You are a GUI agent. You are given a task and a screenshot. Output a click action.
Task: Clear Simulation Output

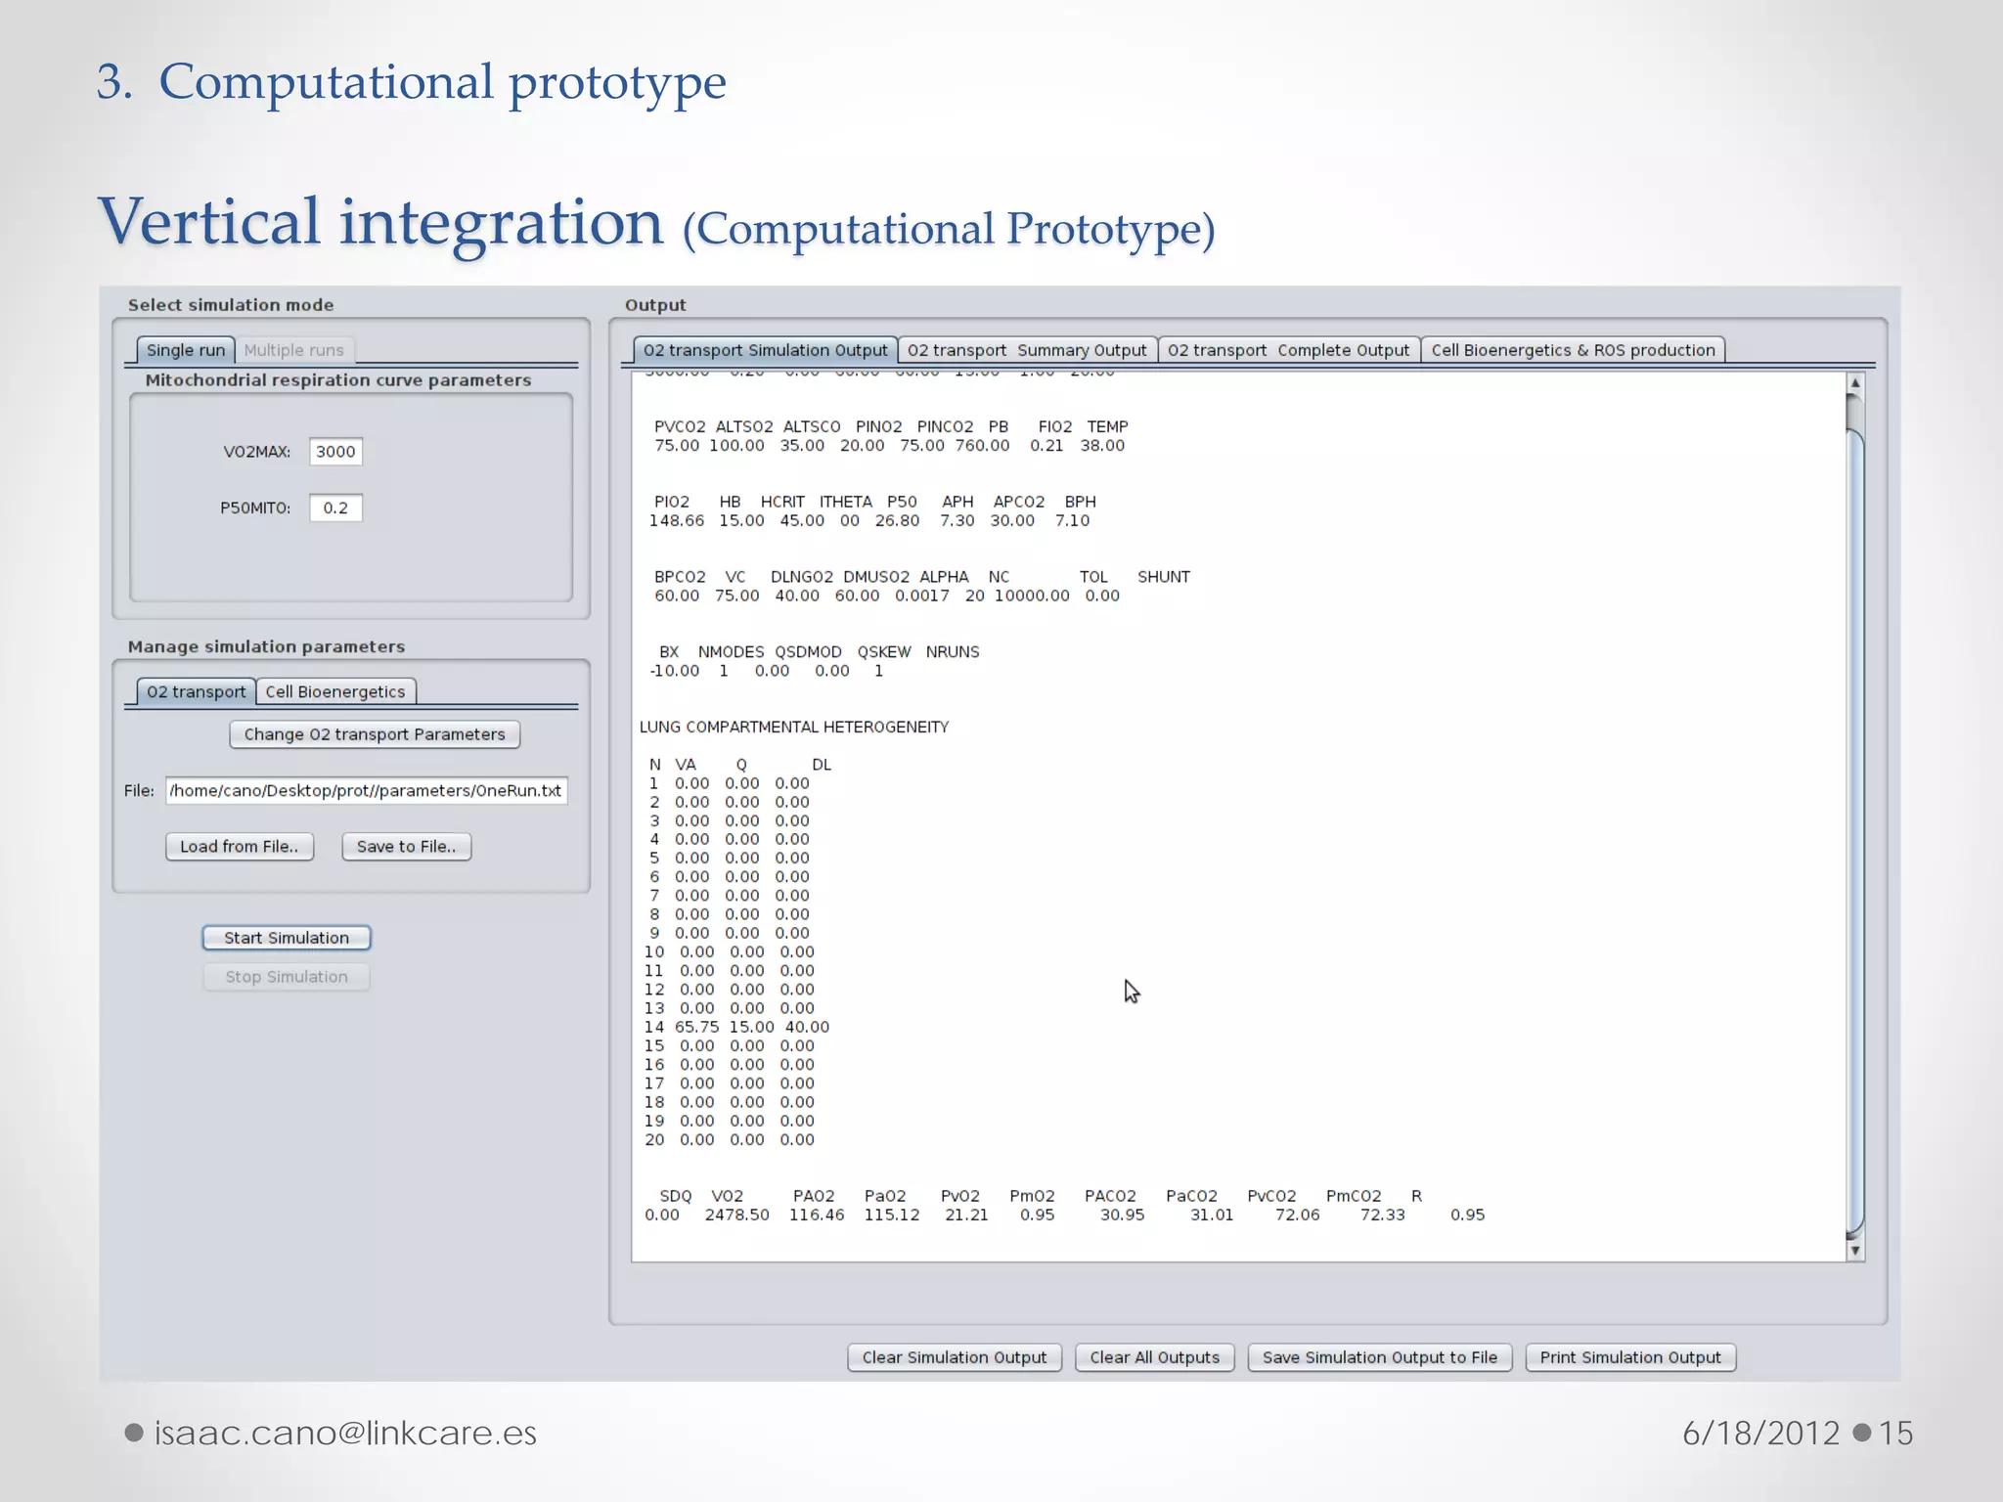tap(955, 1357)
